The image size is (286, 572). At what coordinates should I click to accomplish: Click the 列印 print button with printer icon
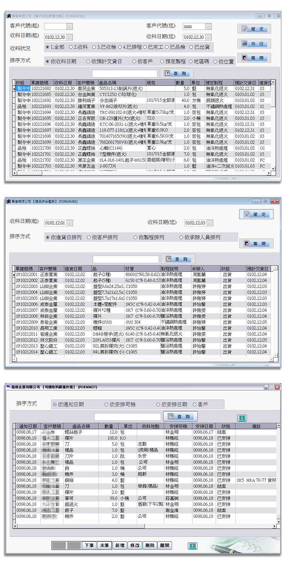point(254,44)
